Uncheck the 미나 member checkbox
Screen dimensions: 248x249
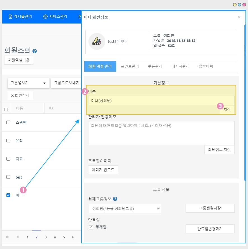click(8, 195)
